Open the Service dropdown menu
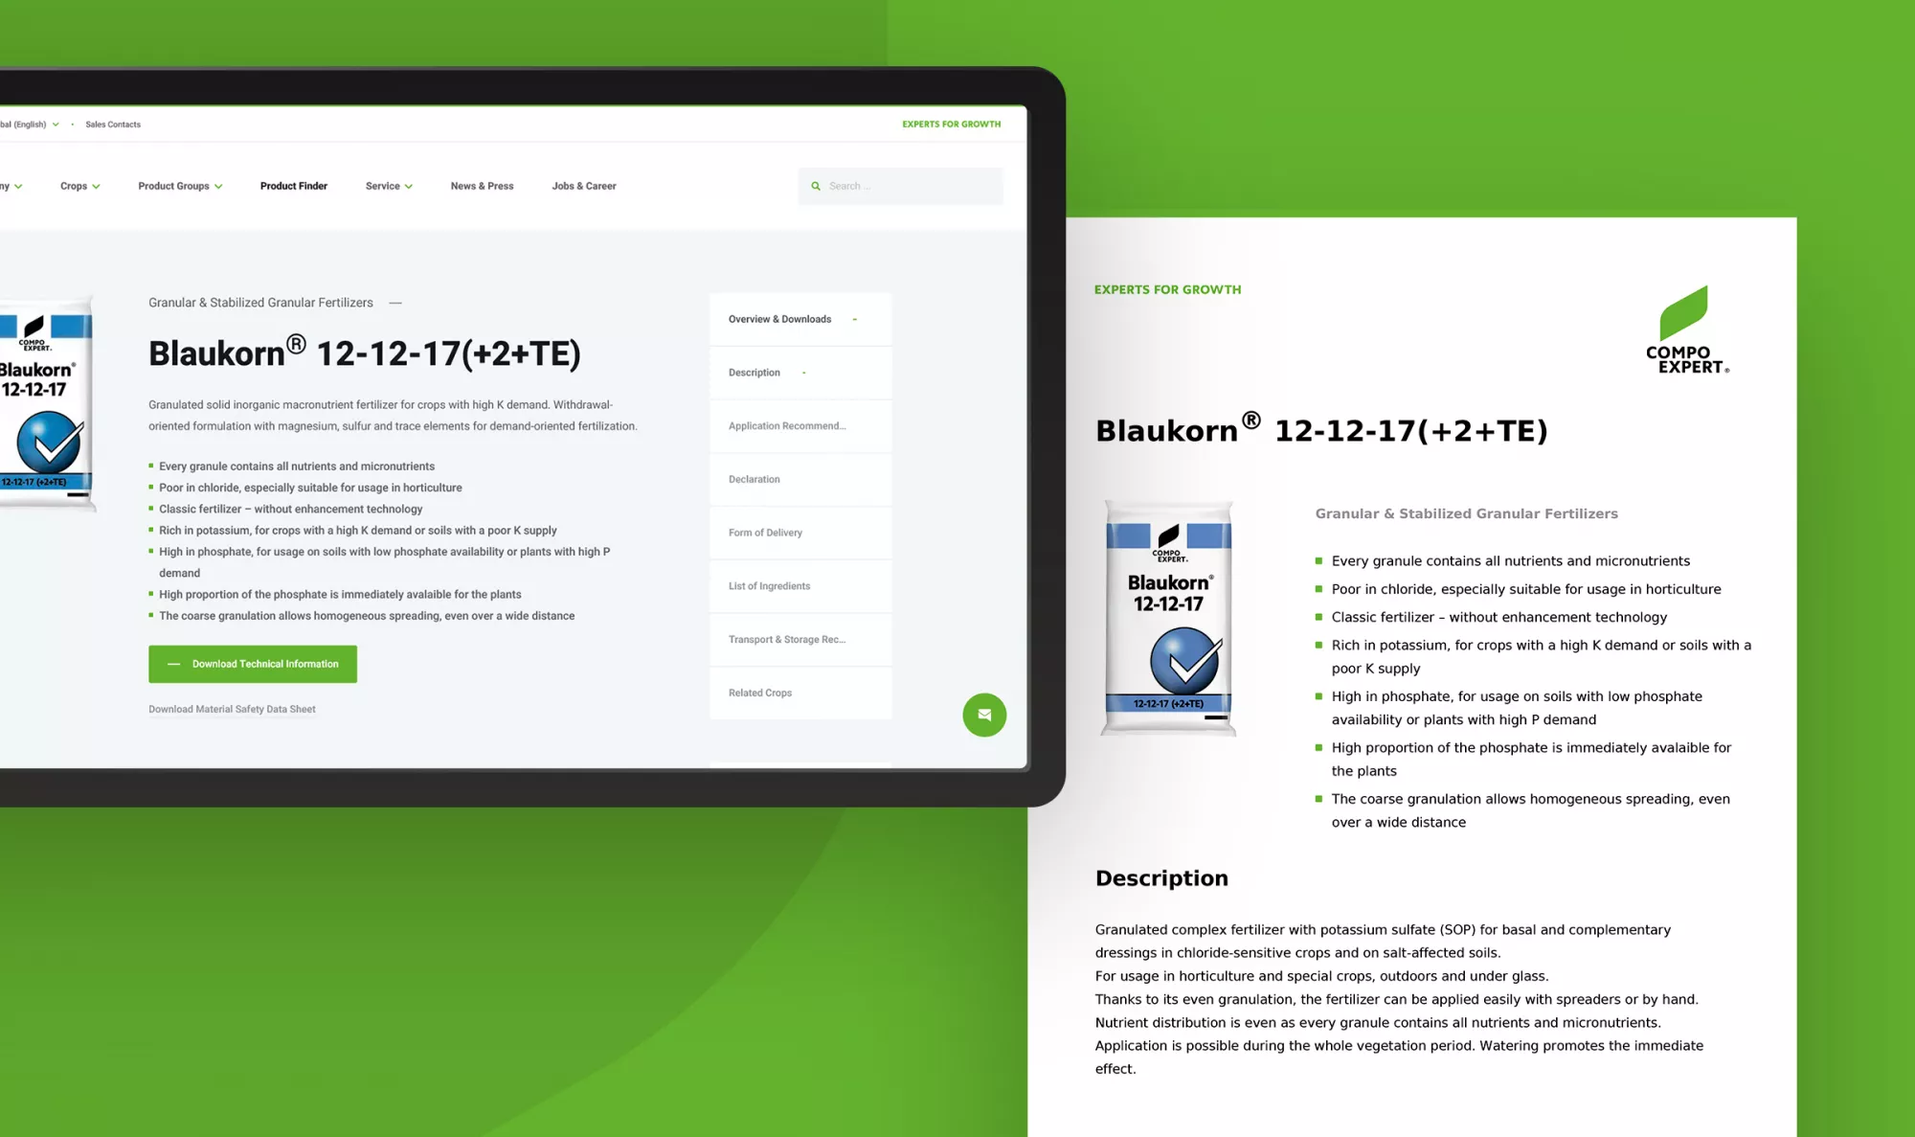 pos(388,186)
